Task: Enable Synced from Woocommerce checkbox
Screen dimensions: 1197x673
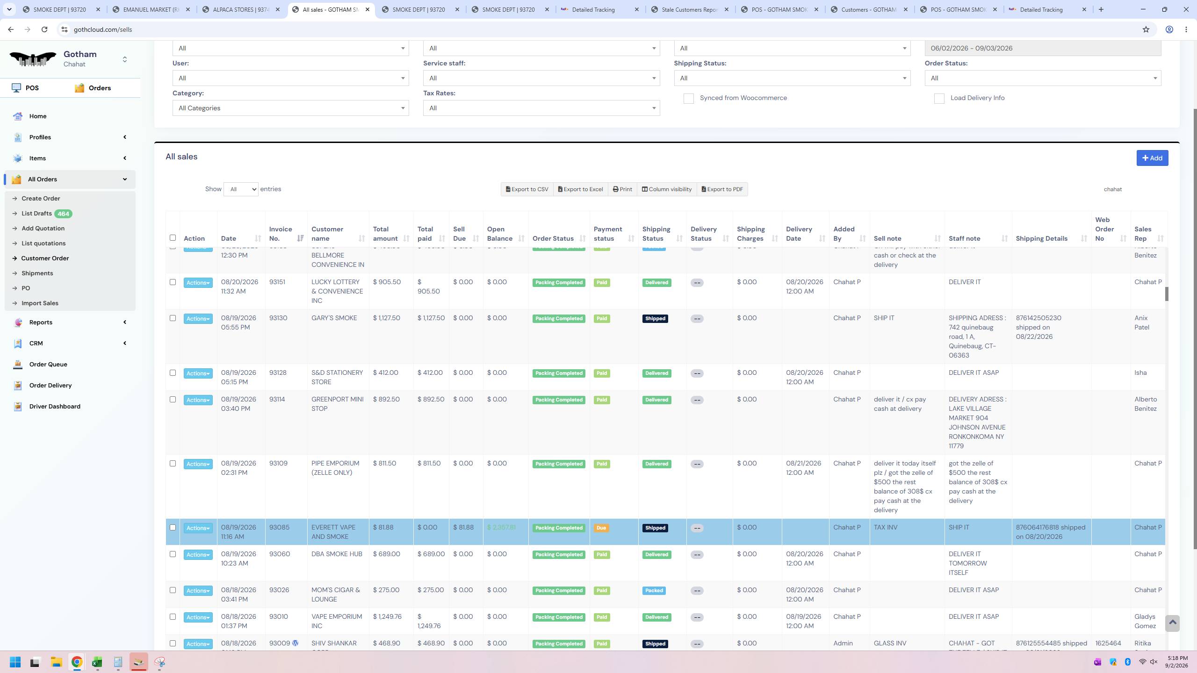Action: pos(688,99)
